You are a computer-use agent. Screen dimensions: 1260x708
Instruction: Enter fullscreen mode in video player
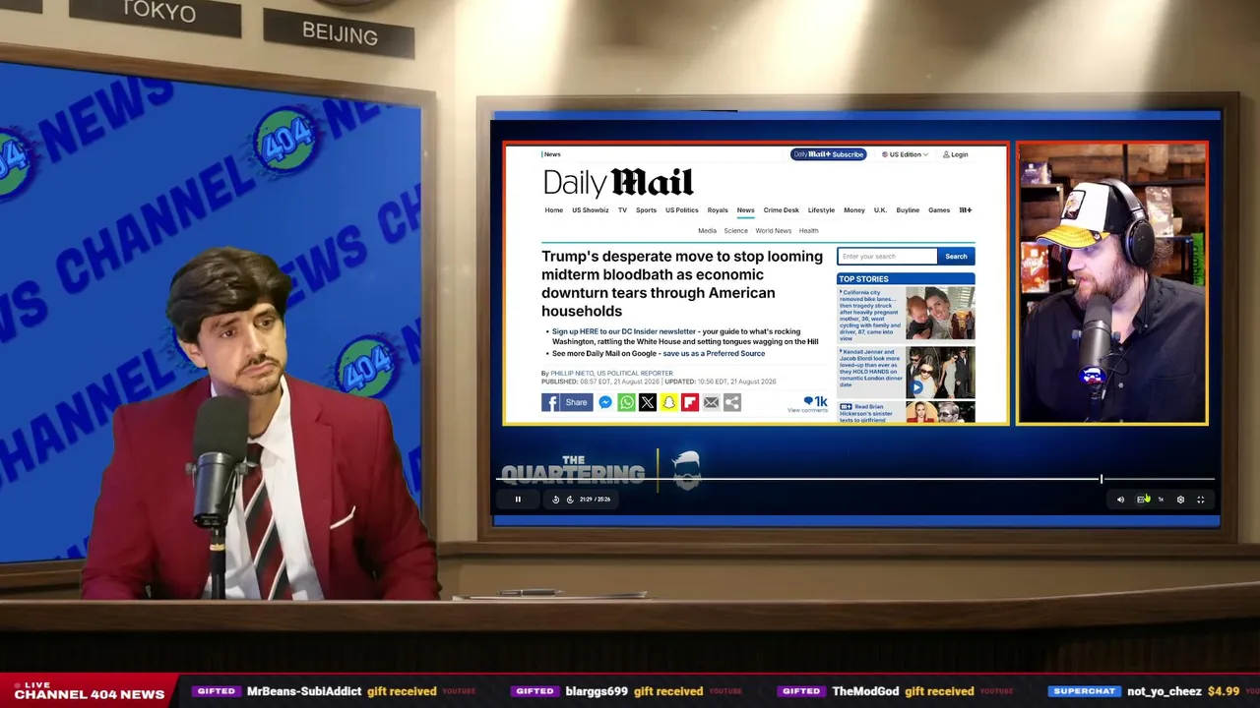(x=1200, y=500)
